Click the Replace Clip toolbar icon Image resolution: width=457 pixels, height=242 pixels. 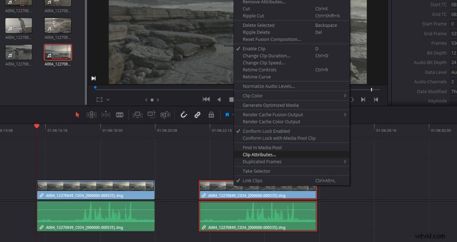tap(165, 115)
